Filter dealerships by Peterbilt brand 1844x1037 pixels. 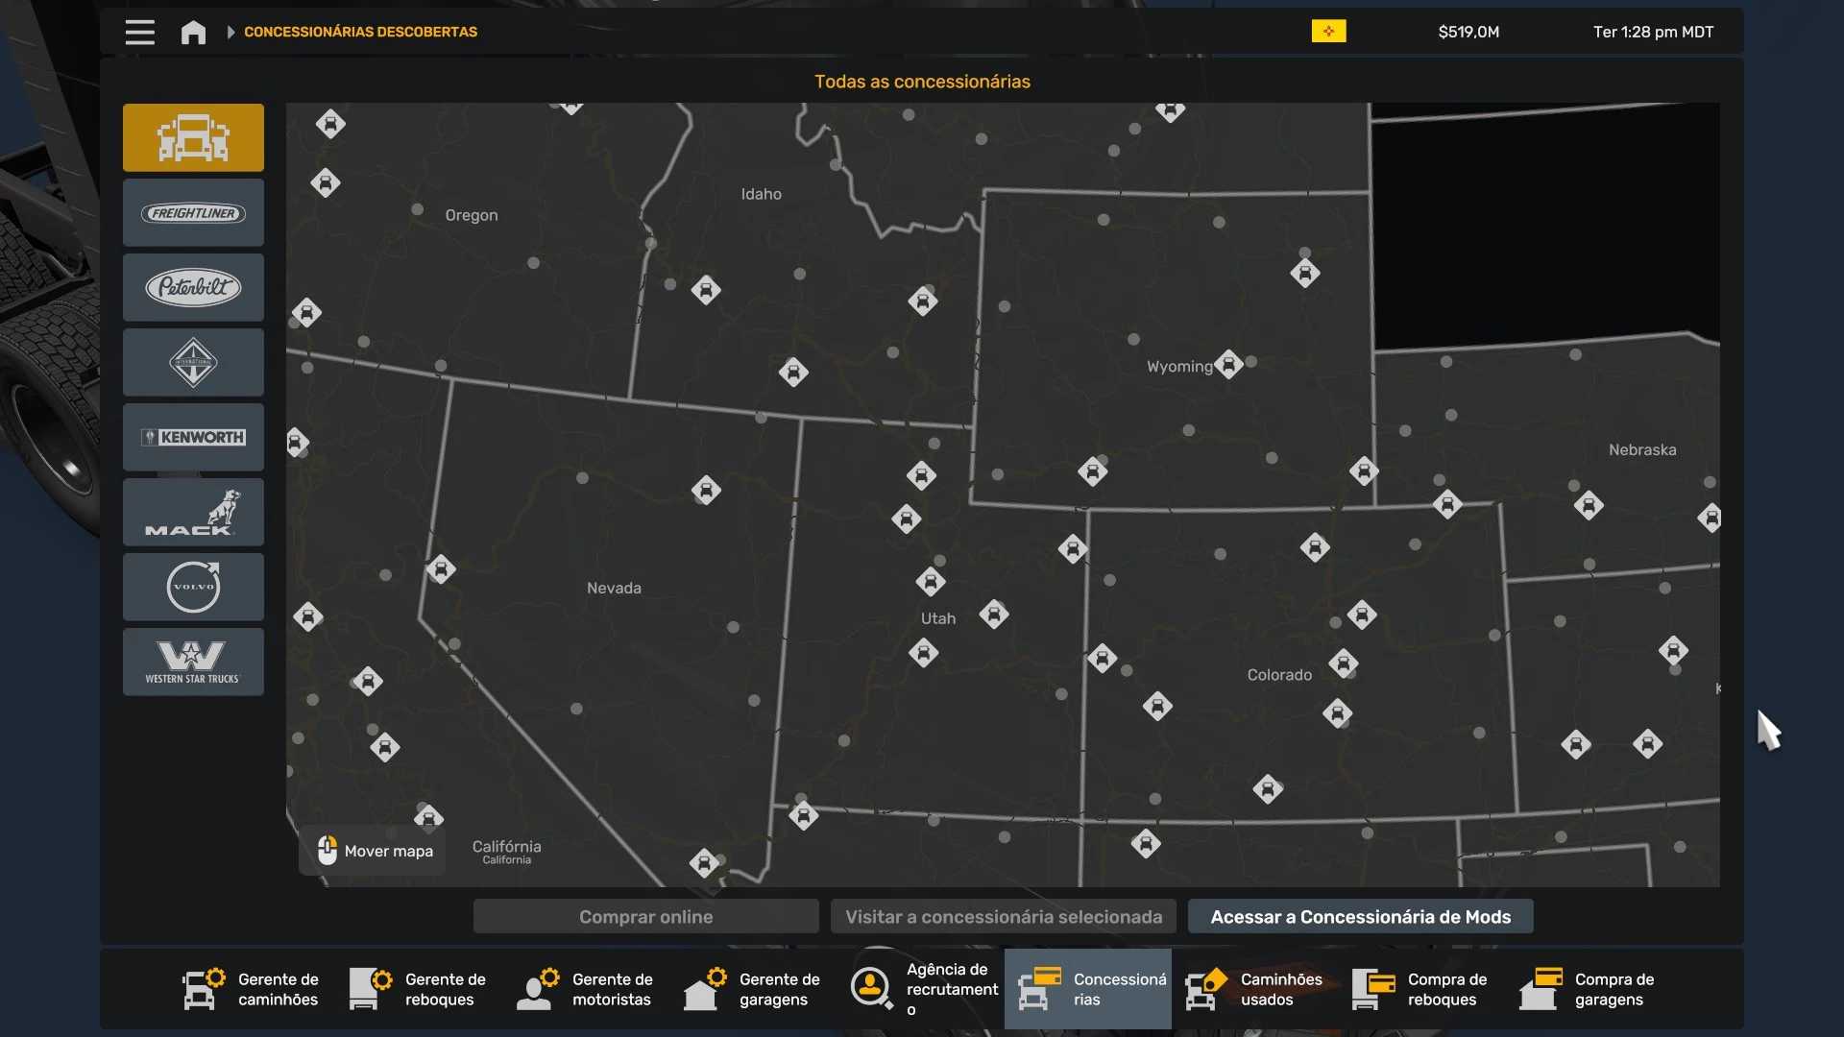(193, 287)
